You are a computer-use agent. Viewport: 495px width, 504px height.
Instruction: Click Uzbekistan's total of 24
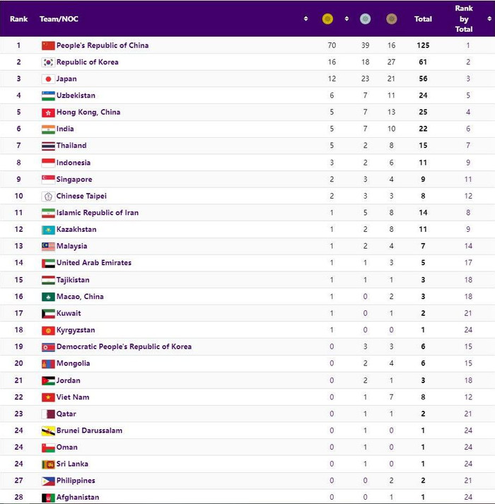[423, 95]
